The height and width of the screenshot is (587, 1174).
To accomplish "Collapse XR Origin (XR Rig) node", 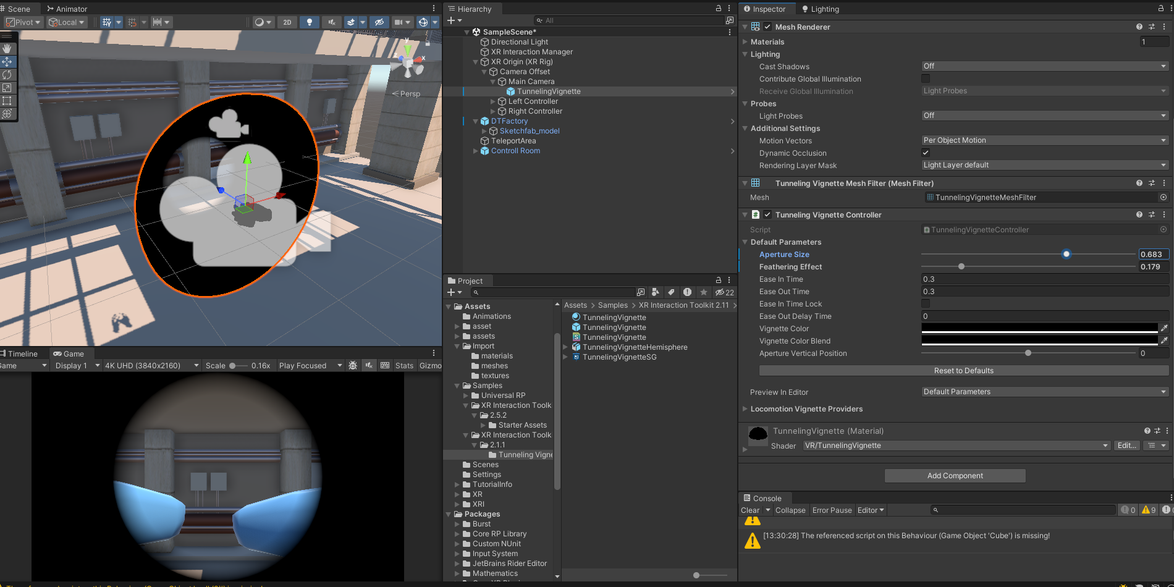I will click(x=476, y=62).
